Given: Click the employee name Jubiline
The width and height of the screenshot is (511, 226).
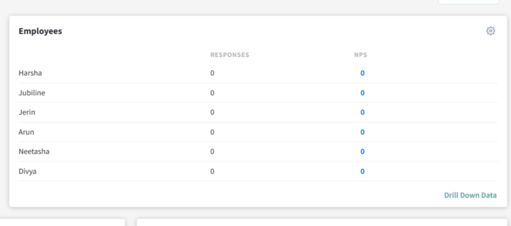Looking at the screenshot, I should pyautogui.click(x=32, y=93).
